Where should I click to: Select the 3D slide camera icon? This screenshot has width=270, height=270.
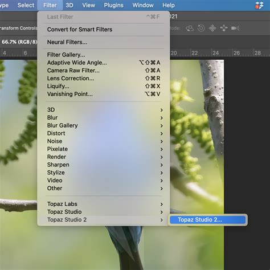point(224,28)
